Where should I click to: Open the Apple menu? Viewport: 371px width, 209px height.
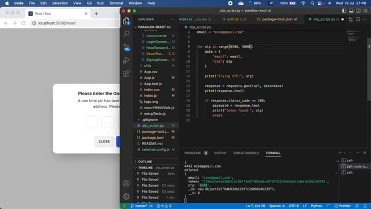(x=7, y=3)
